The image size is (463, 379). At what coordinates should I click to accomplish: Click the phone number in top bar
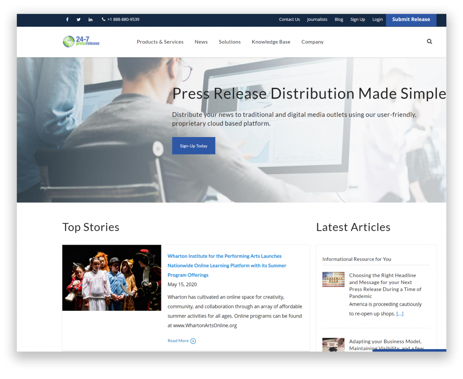(x=121, y=19)
